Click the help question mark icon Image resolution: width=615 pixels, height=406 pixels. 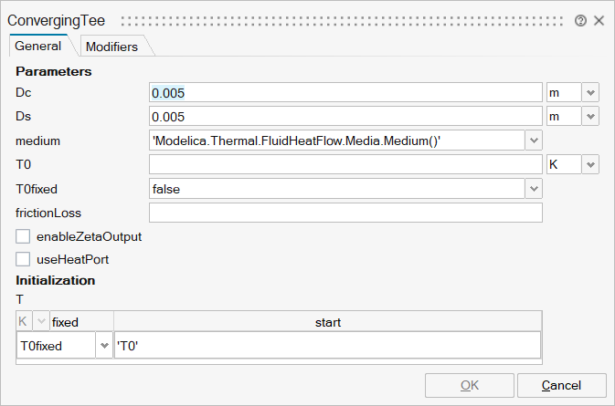point(580,20)
